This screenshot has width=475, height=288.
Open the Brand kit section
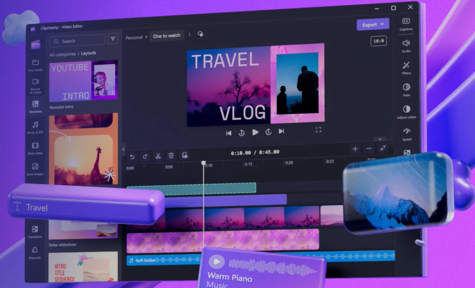click(35, 253)
